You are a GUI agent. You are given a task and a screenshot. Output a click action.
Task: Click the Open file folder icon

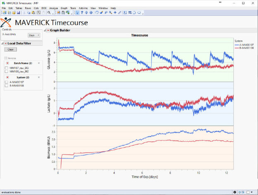14,12
